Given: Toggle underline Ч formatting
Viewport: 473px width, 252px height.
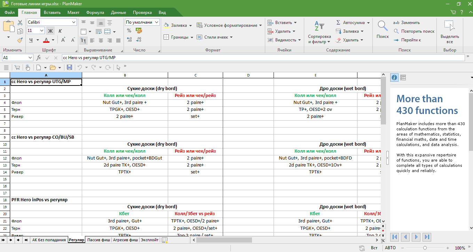Looking at the screenshot, I should [x=31, y=40].
